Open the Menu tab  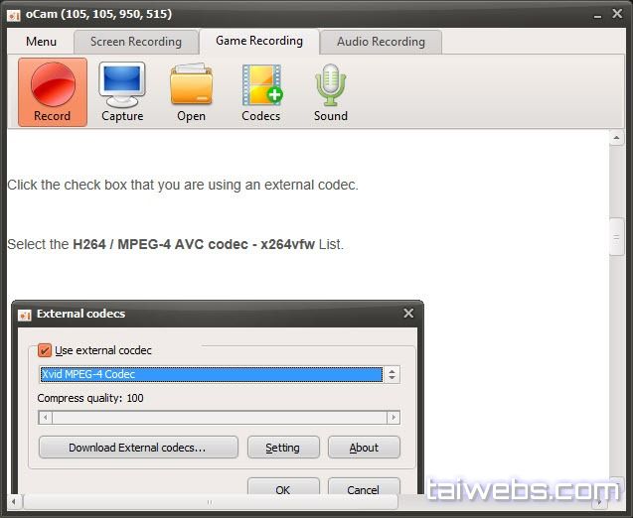[41, 42]
